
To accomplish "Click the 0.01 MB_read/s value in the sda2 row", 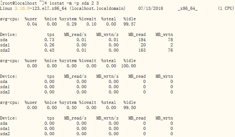I will click(82, 50).
